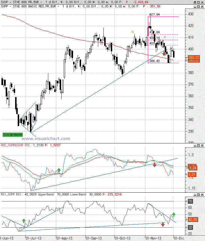Minimize the SXPP Basic Res chart panel
Viewport: 205px width, 241px height.
click(195, 7)
